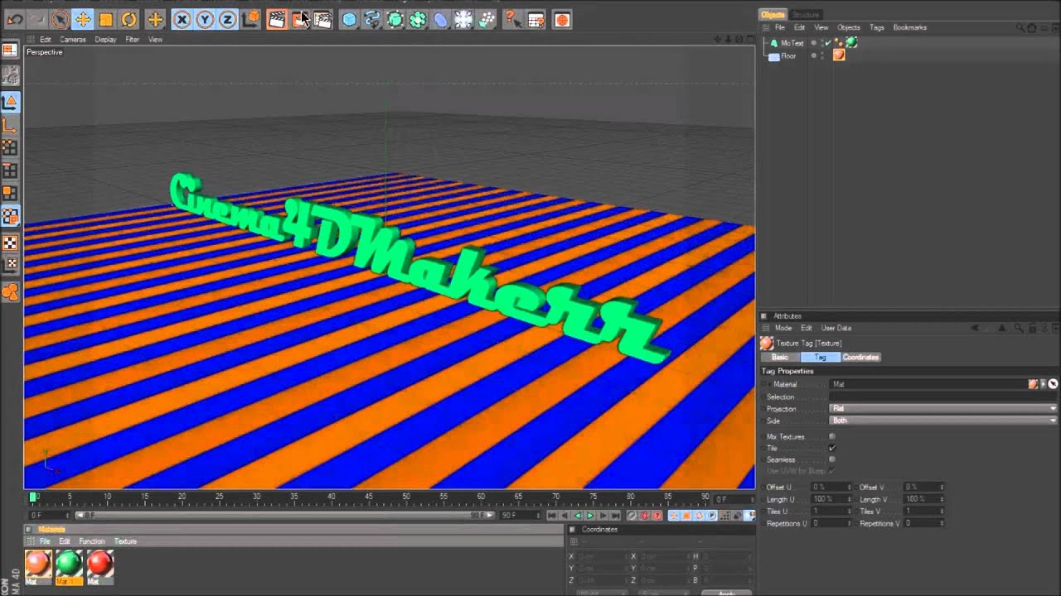Select the Floor object
1061x596 pixels.
[x=788, y=56]
